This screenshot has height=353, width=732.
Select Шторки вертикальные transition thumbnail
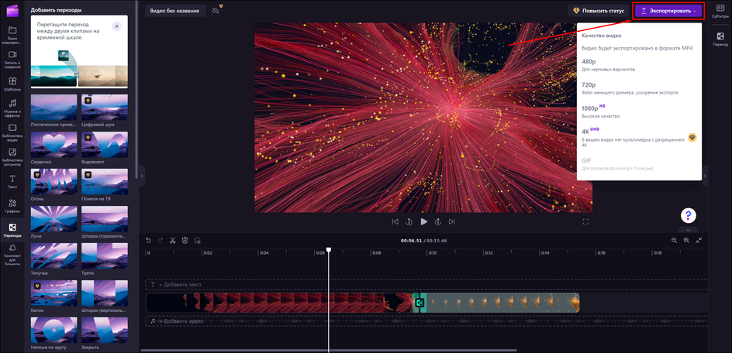pyautogui.click(x=105, y=293)
